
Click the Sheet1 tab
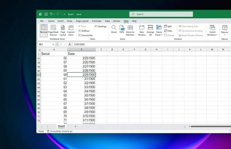point(61,126)
